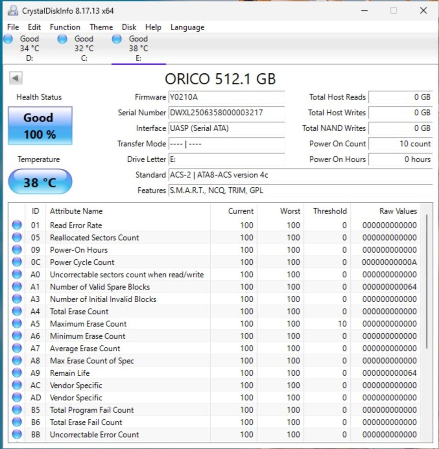Click the Power On Hours value

tap(400, 159)
